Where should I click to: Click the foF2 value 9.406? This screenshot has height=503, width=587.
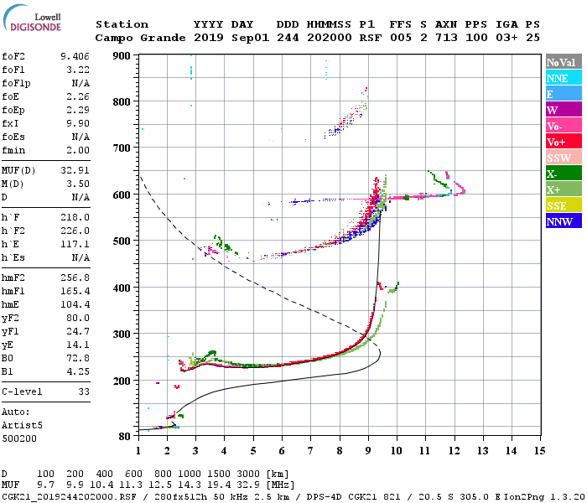click(75, 56)
